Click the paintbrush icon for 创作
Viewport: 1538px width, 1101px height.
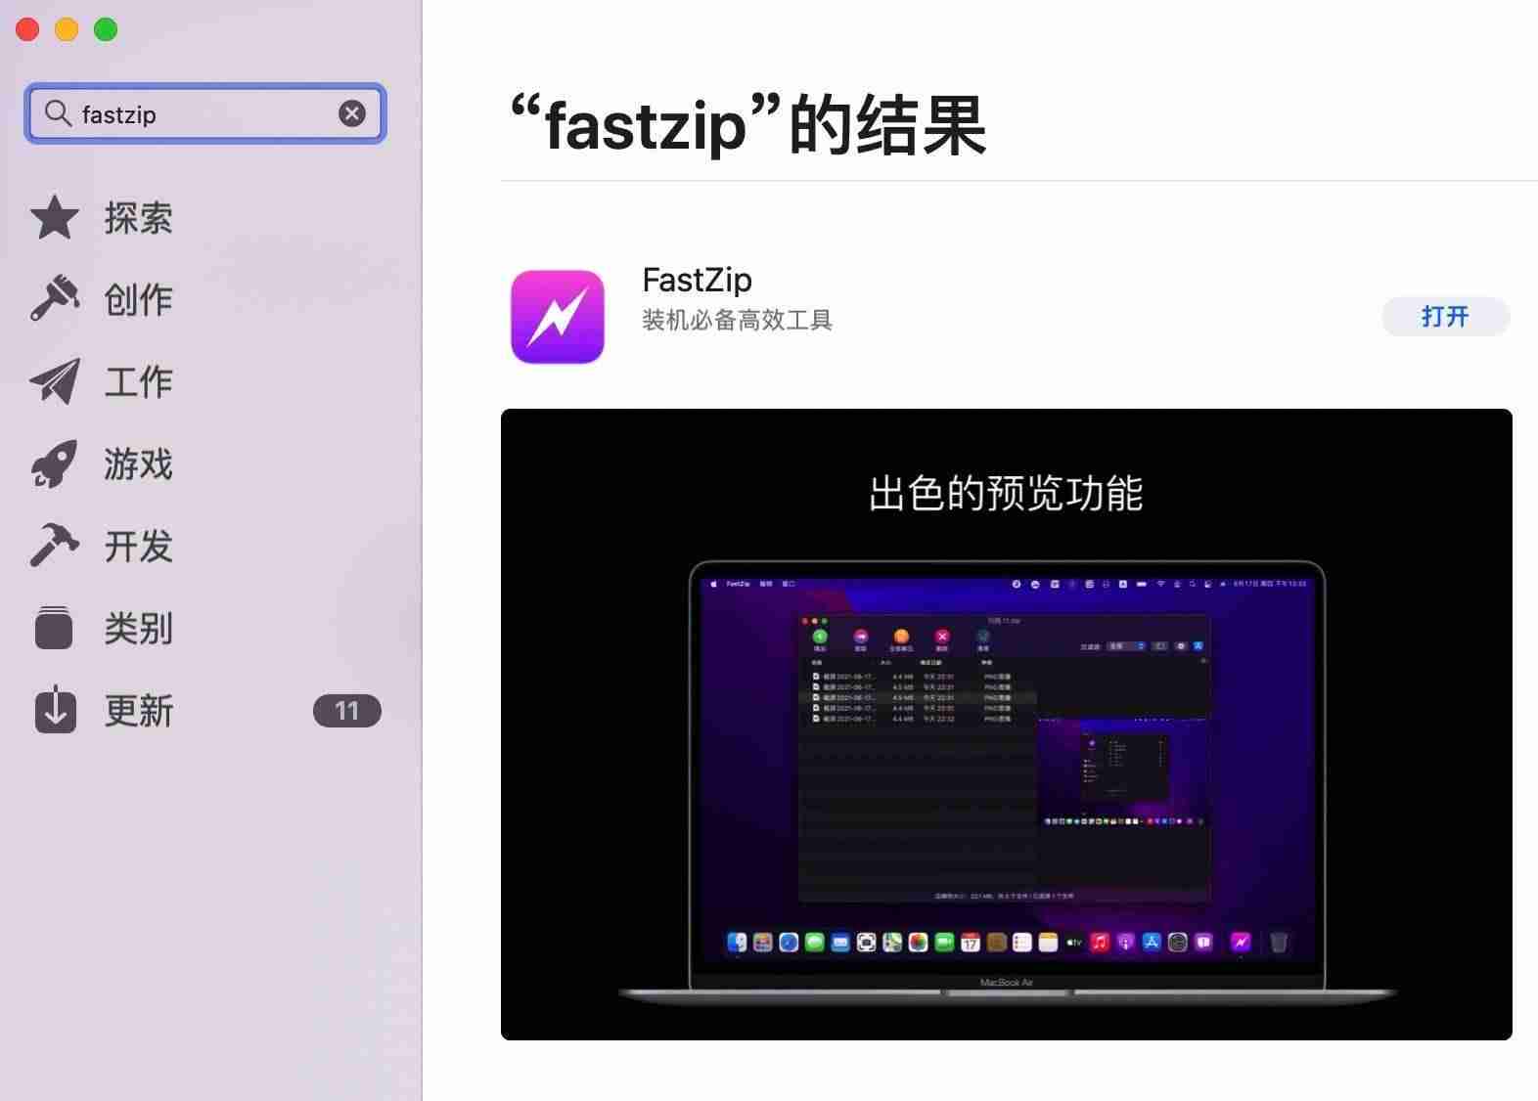[x=55, y=298]
